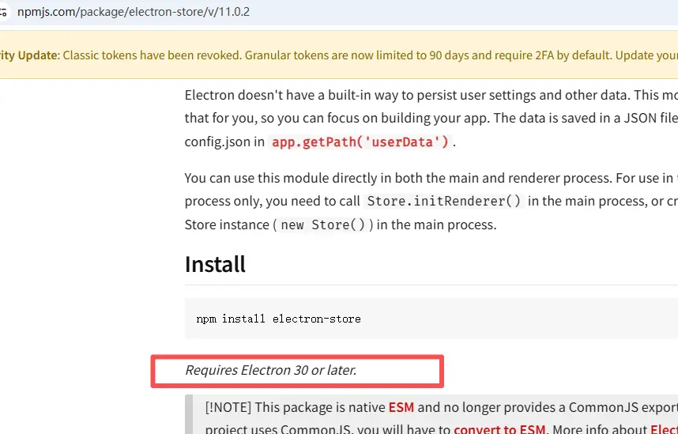678x434 pixels.
Task: Click the "Requires Electron 30 or later" text
Action: (x=270, y=370)
